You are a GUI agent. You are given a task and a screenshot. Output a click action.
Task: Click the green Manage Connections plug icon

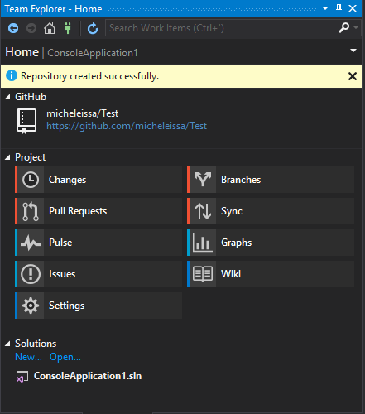pos(68,28)
